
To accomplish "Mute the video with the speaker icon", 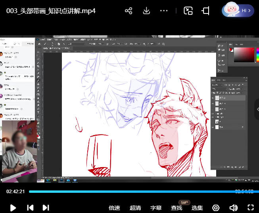I will [x=233, y=208].
